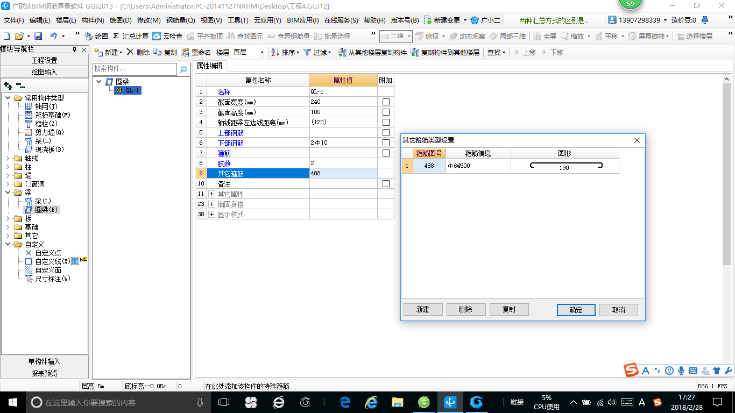
Task: Toggle 附加 checkbox for 截面高度 row
Action: [x=386, y=112]
